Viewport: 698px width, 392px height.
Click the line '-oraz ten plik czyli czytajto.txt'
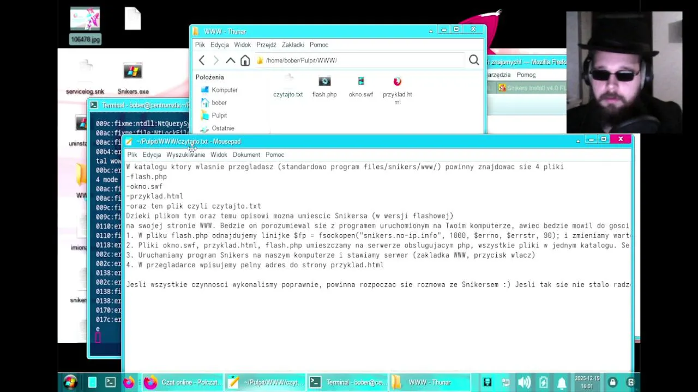(194, 206)
